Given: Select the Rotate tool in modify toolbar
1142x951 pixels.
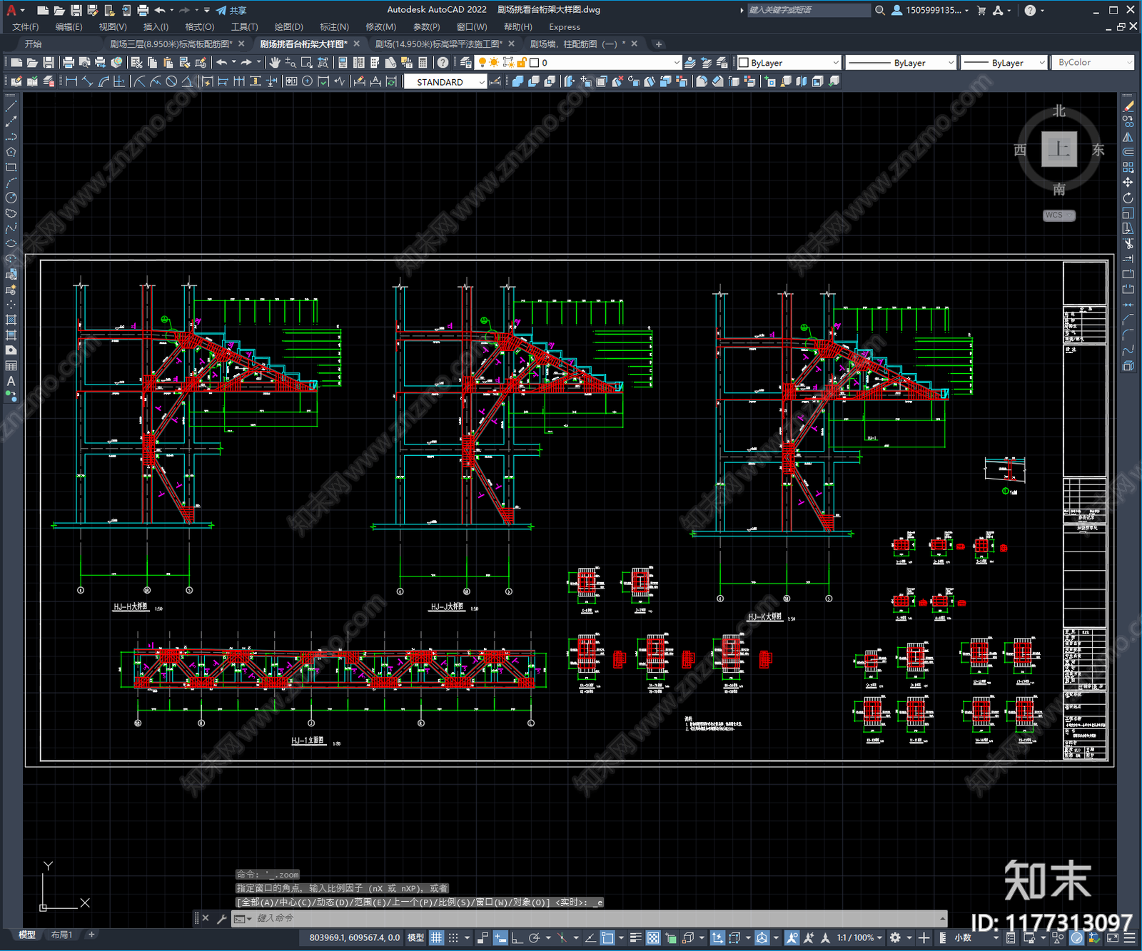Looking at the screenshot, I should point(1128,198).
